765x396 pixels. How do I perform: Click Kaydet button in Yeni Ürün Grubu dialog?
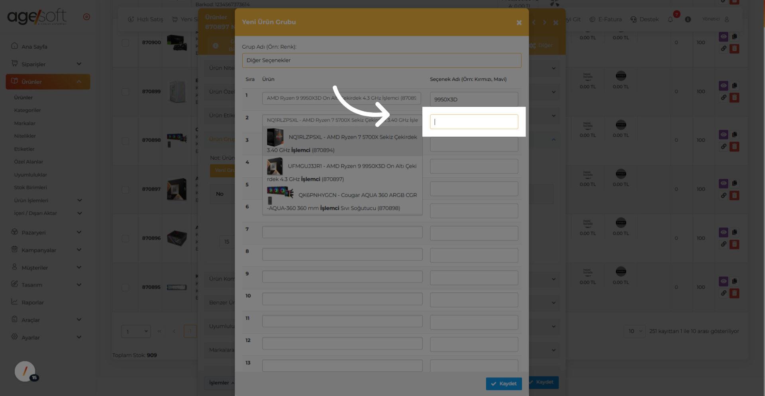point(504,384)
